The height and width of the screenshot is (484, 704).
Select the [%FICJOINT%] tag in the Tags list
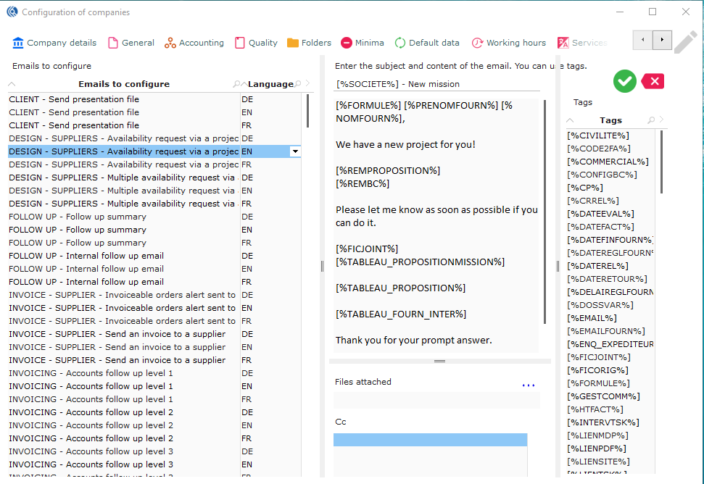pyautogui.click(x=598, y=357)
